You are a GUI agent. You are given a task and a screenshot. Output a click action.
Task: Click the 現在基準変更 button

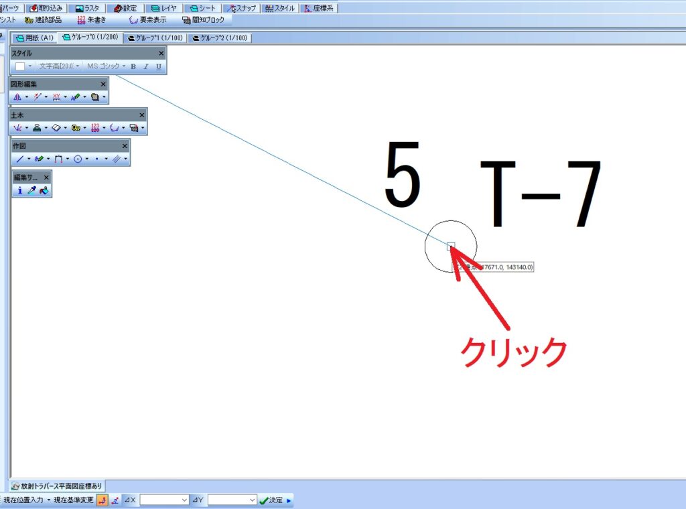[x=74, y=500]
